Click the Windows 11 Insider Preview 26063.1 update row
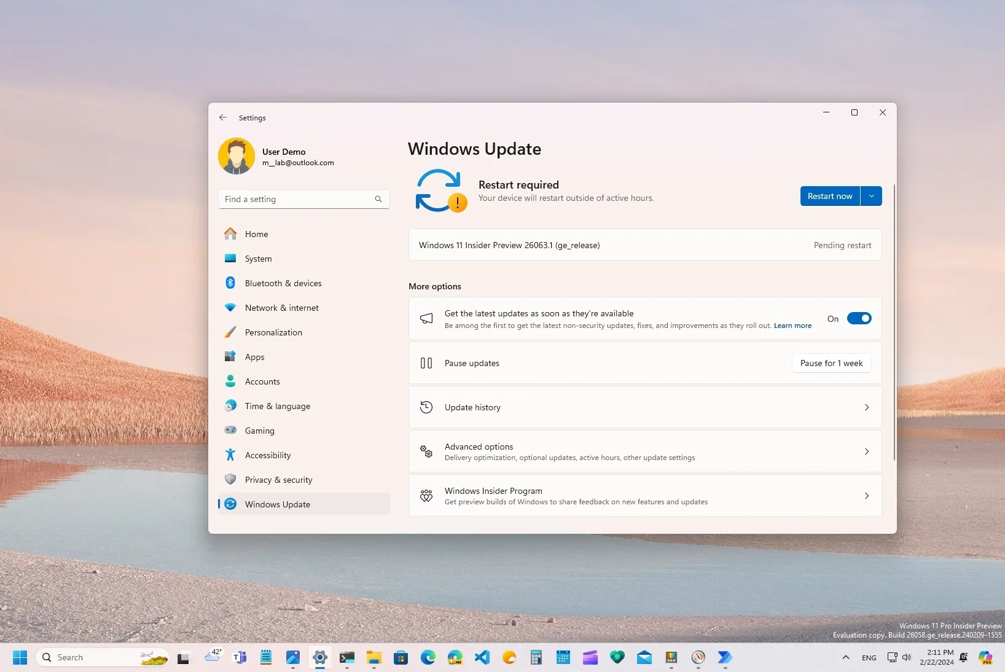 pyautogui.click(x=645, y=245)
